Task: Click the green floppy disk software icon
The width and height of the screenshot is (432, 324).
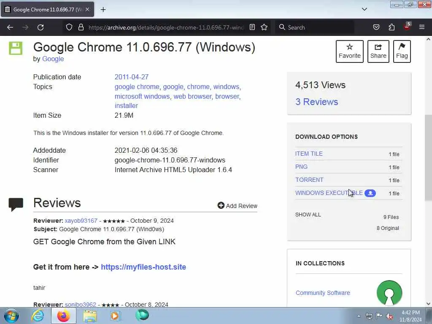Action: coord(16,48)
